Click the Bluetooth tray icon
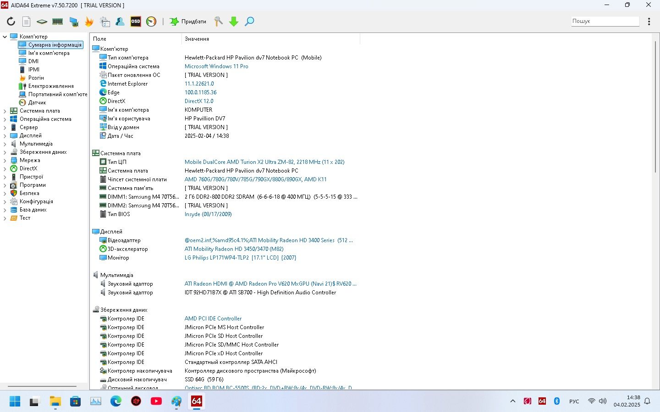The width and height of the screenshot is (660, 412). [x=557, y=401]
